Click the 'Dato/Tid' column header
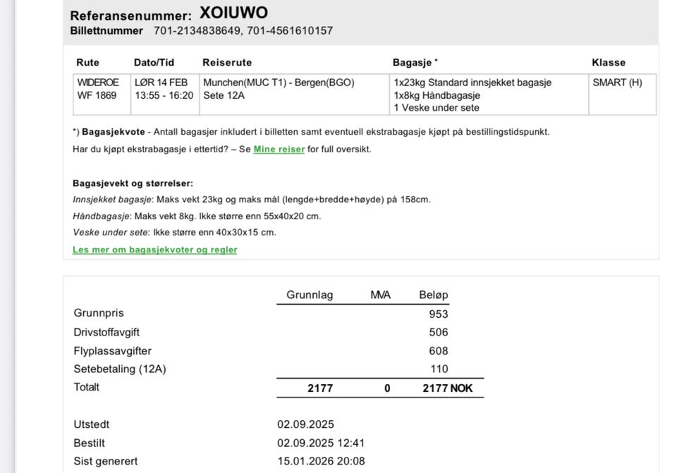The width and height of the screenshot is (677, 473). coord(154,63)
